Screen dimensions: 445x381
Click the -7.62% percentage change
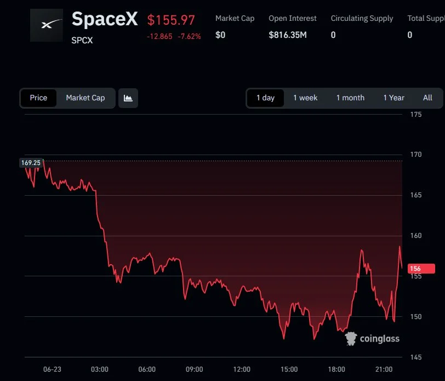click(x=189, y=36)
